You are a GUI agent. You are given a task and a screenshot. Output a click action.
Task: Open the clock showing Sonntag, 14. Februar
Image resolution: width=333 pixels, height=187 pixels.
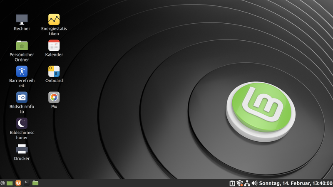point(296,183)
